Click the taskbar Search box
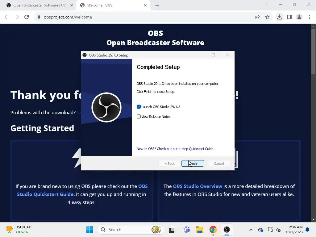Image resolution: width=316 pixels, height=237 pixels. (x=131, y=230)
